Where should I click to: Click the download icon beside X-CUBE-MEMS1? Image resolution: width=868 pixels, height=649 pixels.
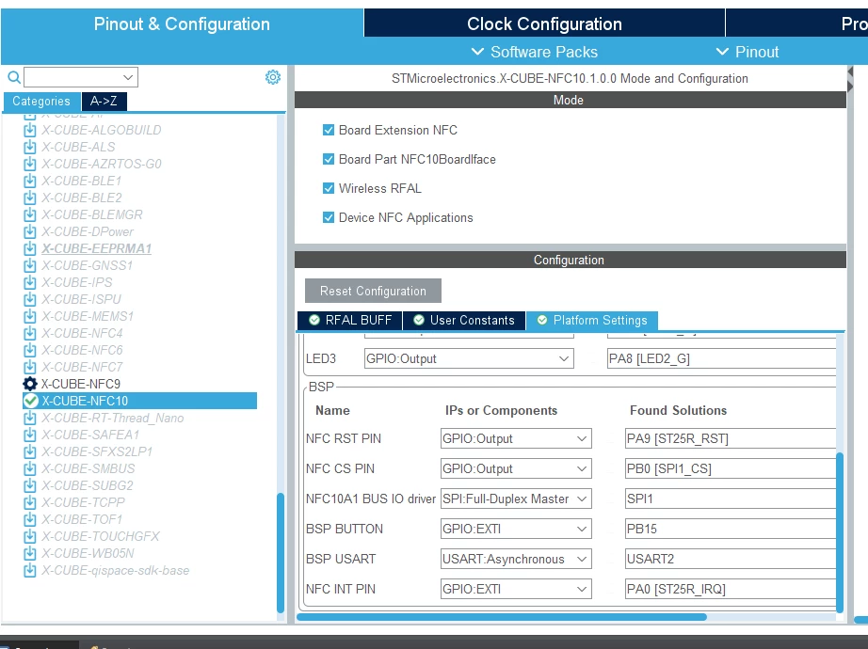(x=30, y=316)
